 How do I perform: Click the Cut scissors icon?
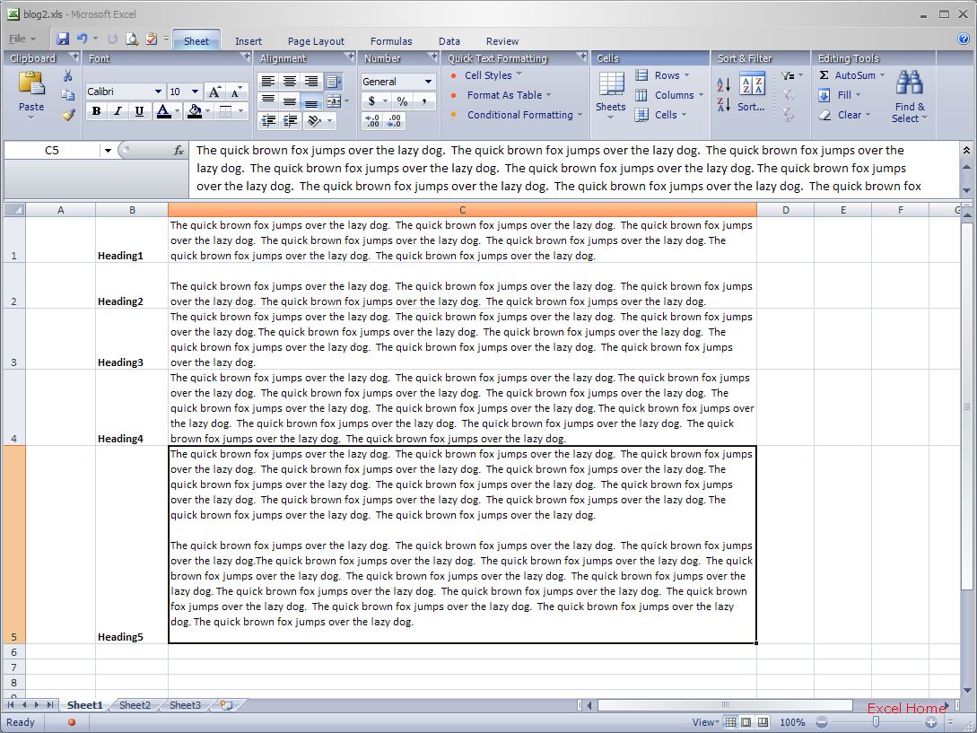pos(68,75)
